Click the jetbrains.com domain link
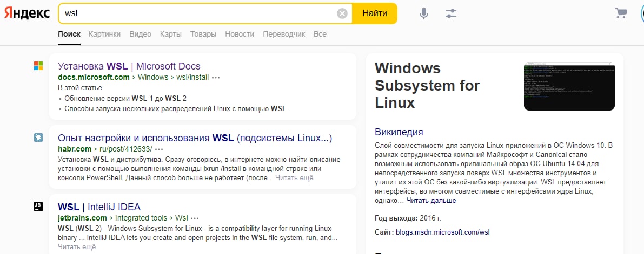644x254 pixels. (x=82, y=218)
